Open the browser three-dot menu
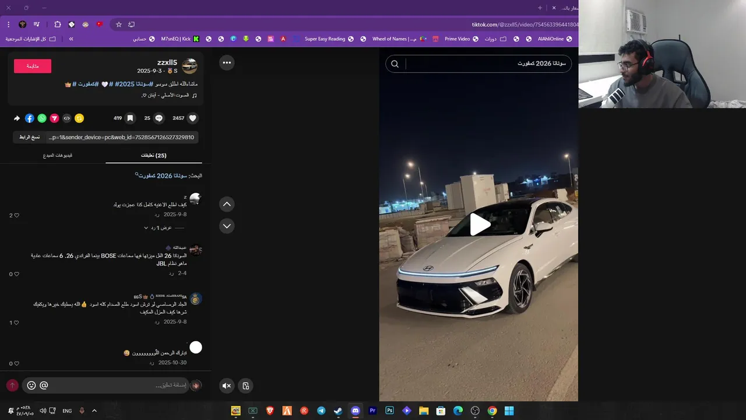This screenshot has height=420, width=746. coord(8,24)
